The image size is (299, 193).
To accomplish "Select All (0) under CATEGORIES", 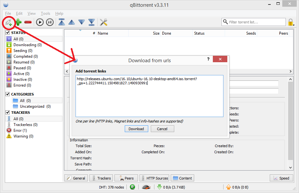I will tap(37, 101).
